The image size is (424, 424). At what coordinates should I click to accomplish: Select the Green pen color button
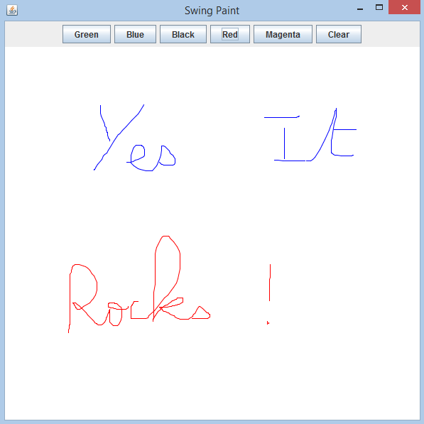[87, 34]
